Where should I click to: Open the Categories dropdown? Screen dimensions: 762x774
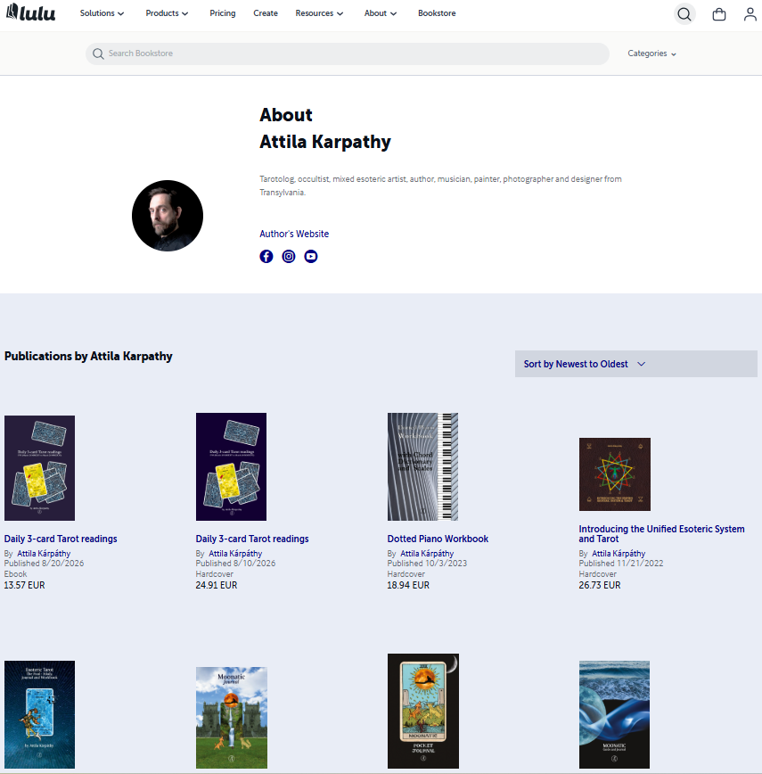(651, 54)
